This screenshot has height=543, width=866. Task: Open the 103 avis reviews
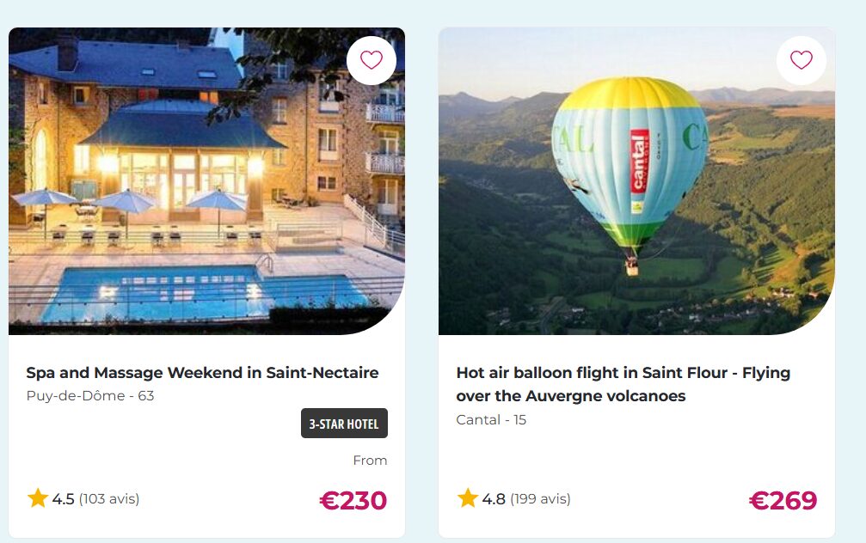tap(109, 499)
